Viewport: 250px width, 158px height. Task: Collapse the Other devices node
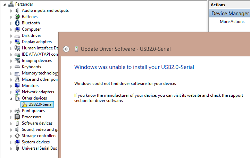click(x=11, y=98)
